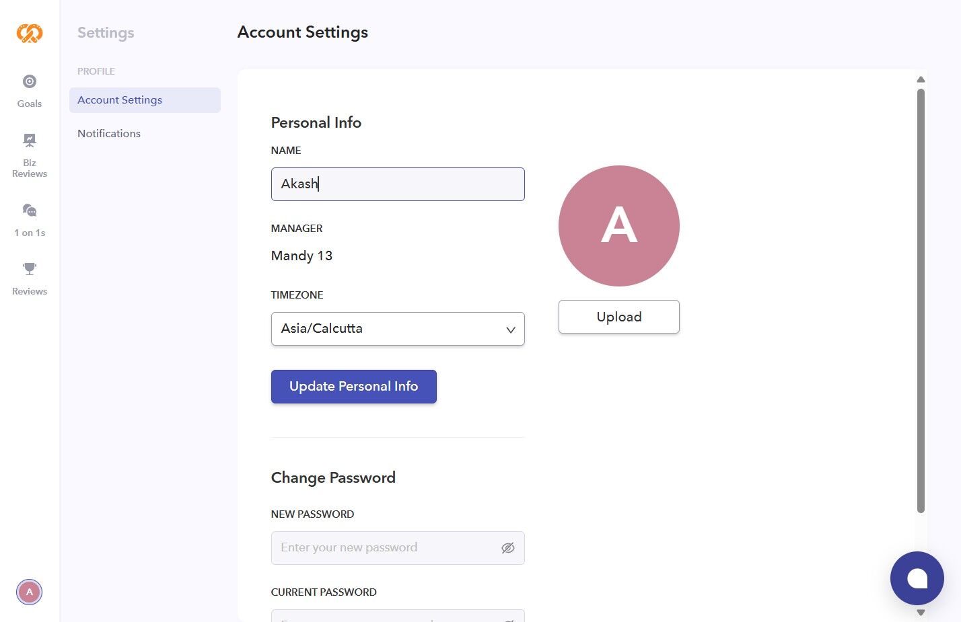Click the timezone dropdown chevron arrow
961x622 pixels.
(511, 329)
